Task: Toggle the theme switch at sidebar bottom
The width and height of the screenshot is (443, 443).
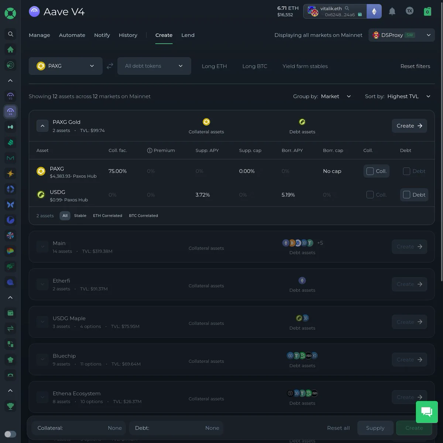Action: pos(10,434)
